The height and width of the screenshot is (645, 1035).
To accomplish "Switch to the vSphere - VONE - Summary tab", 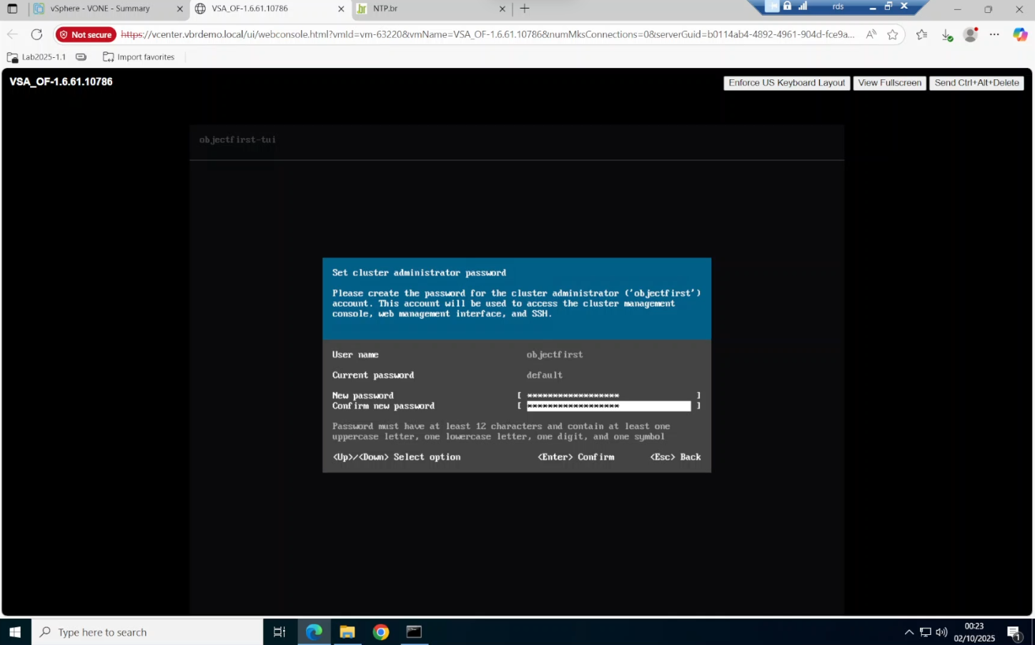I will (x=100, y=9).
